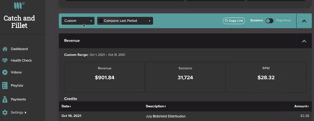Select the Pageviews label option

(283, 20)
